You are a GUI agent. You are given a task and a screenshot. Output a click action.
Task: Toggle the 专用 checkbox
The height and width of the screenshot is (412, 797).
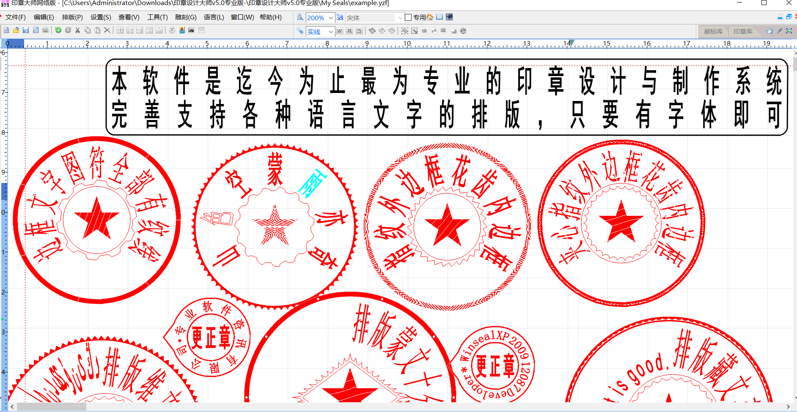point(408,17)
